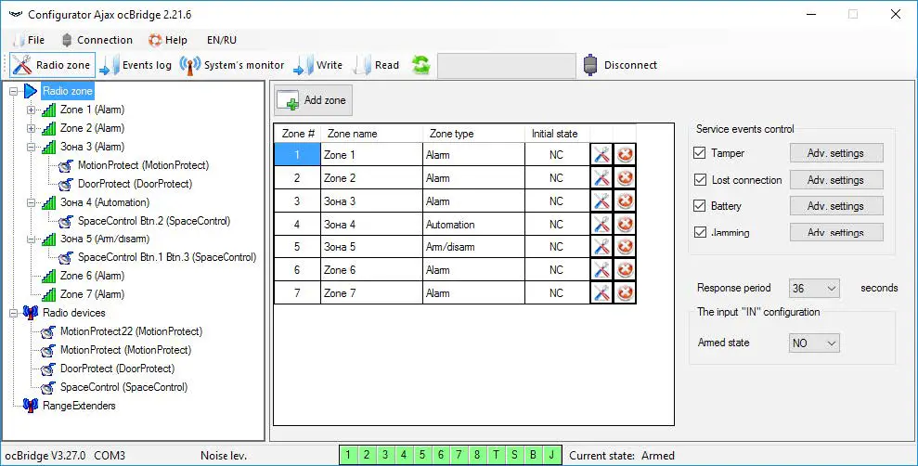The height and width of the screenshot is (466, 918).
Task: Delete Zone 1 with red X icon
Action: pyautogui.click(x=625, y=154)
